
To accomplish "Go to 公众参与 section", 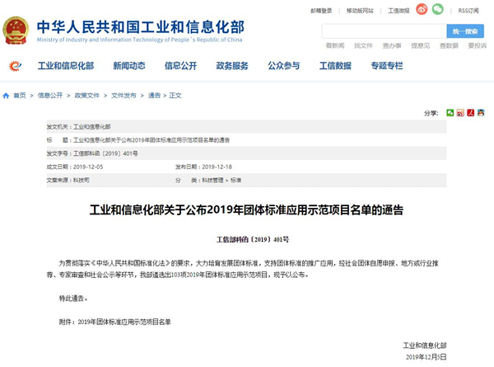I will (x=283, y=66).
